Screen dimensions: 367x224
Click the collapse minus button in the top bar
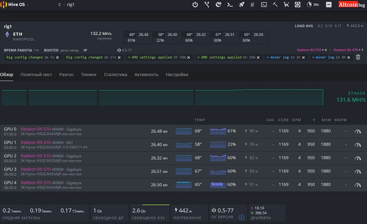point(329,5)
